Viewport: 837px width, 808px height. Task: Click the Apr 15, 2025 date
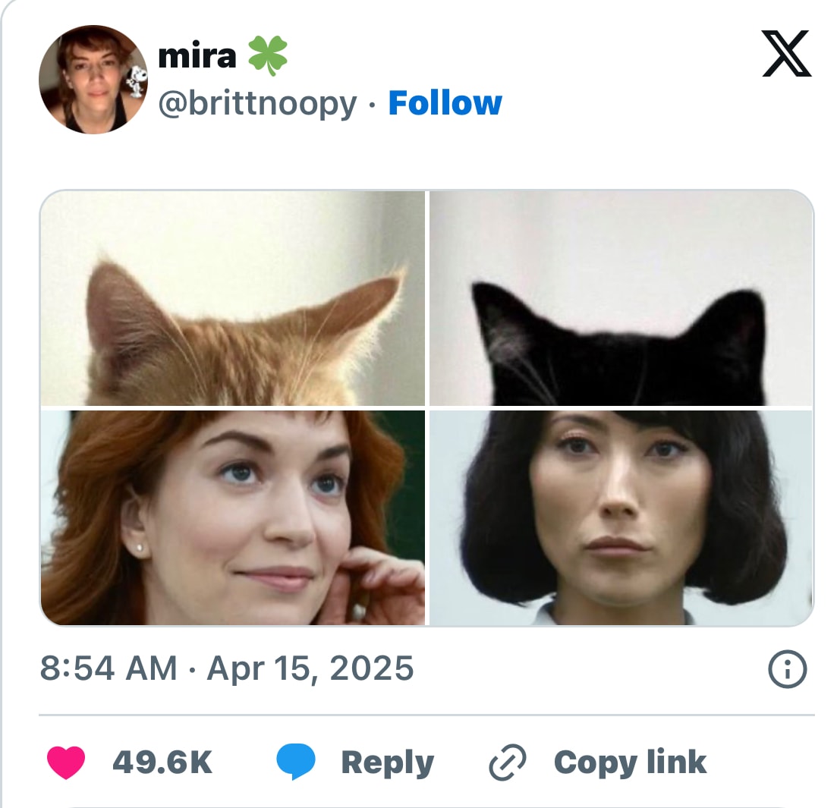pos(310,669)
